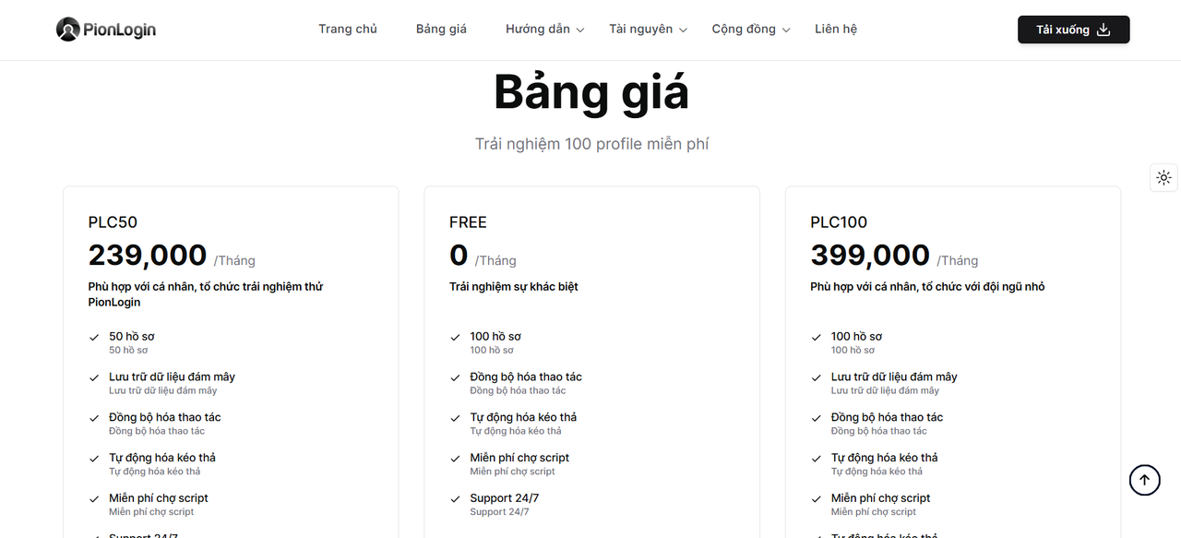Select the PLC50 pricing plan title
The width and height of the screenshot is (1181, 538).
[x=113, y=222]
